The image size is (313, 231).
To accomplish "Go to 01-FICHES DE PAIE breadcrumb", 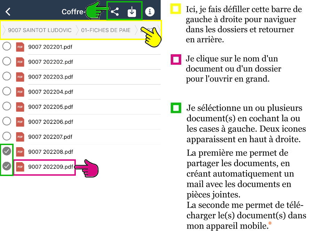I will (x=106, y=30).
